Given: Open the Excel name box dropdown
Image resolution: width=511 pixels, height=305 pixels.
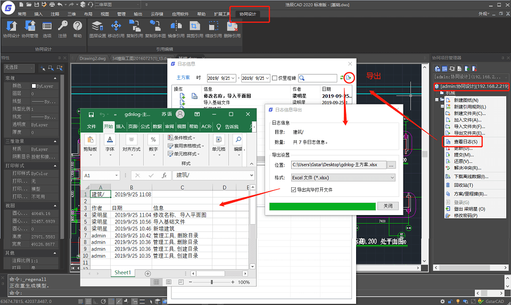Looking at the screenshot, I should (117, 175).
